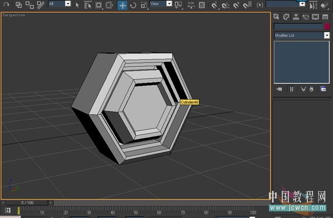Activate Select and Rotate tool
This screenshot has height=218, width=333.
(x=133, y=5)
